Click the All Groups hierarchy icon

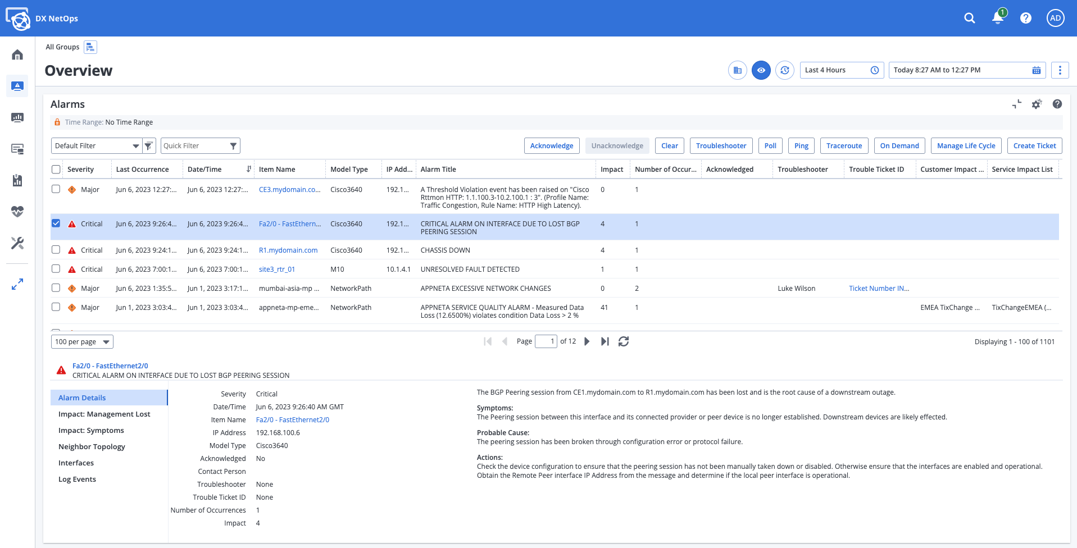coord(90,47)
